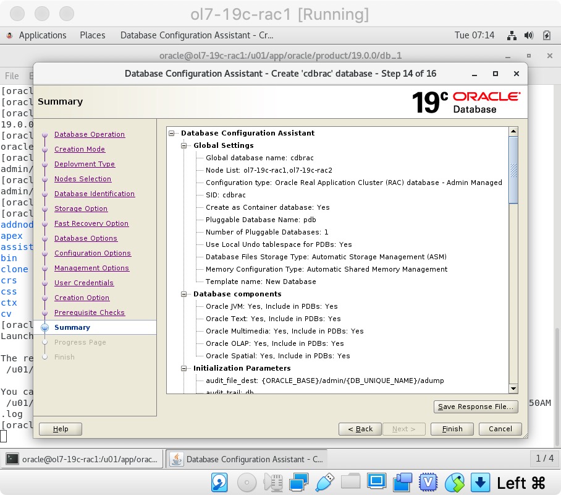
Task: Click VirtualBox USB devices icon
Action: point(324,483)
